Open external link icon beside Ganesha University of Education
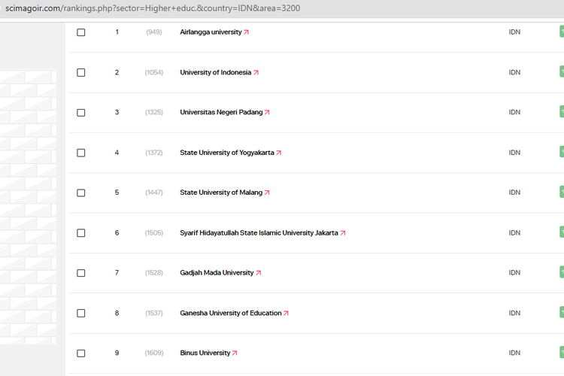The height and width of the screenshot is (376, 564). point(287,313)
